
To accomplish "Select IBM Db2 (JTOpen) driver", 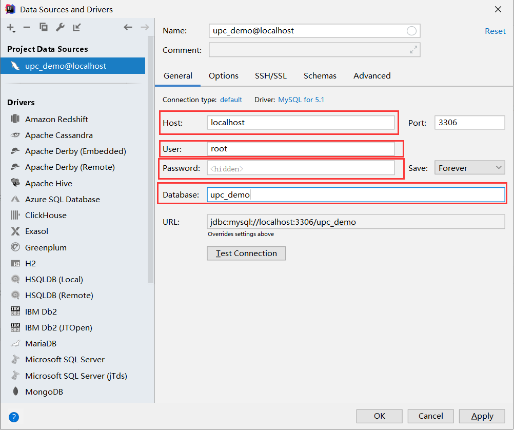I will click(x=58, y=328).
